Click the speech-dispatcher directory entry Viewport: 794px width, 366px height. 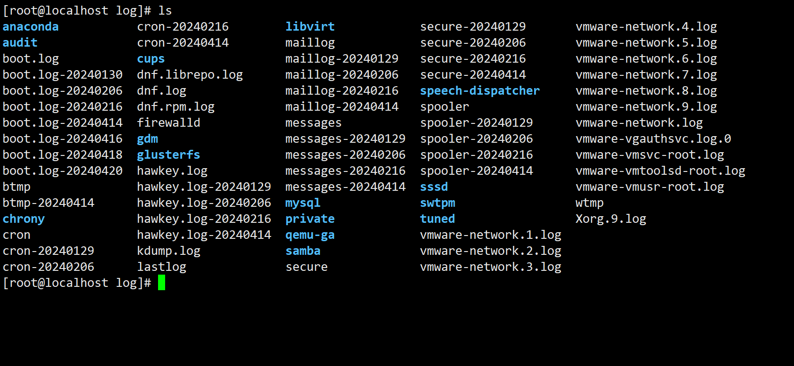tap(480, 91)
